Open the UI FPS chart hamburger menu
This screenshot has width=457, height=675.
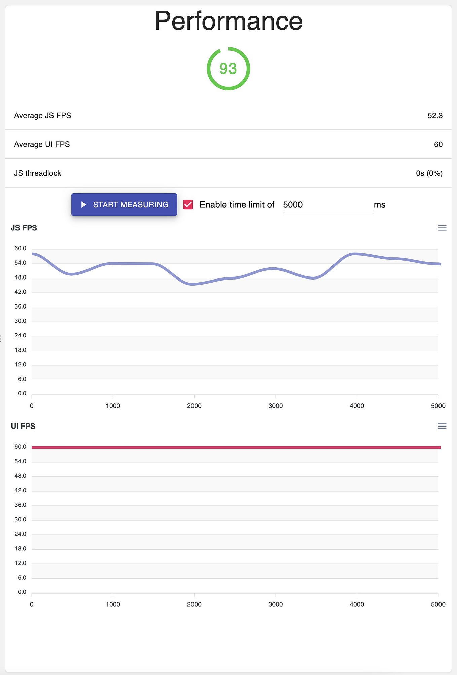pyautogui.click(x=442, y=427)
